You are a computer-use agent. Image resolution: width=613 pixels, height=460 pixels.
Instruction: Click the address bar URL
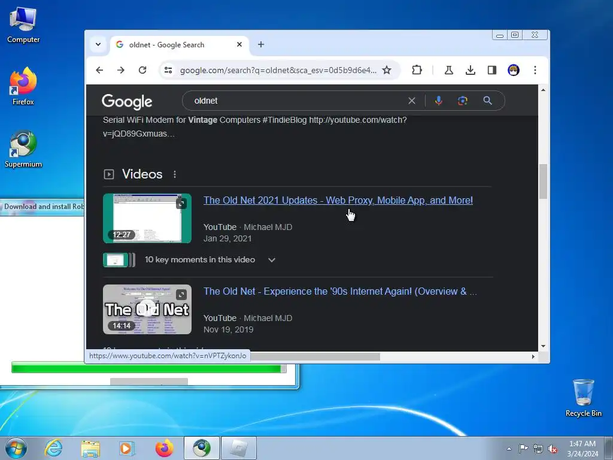pyautogui.click(x=278, y=70)
